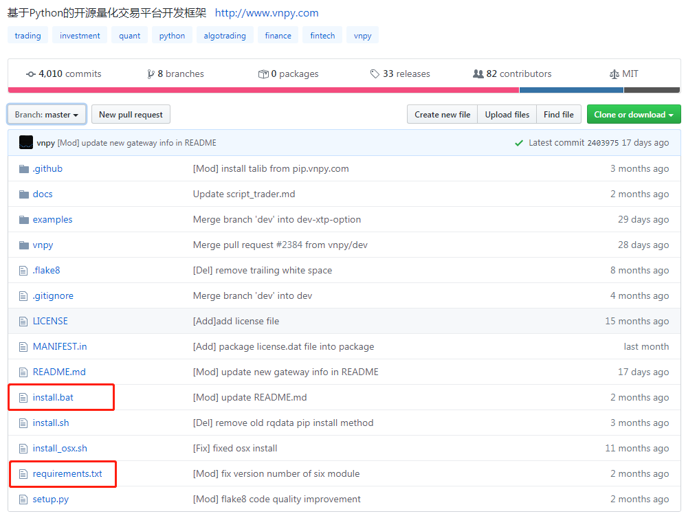Open commit '[Add]add license file'
Viewport: 686px width, 516px height.
[236, 322]
